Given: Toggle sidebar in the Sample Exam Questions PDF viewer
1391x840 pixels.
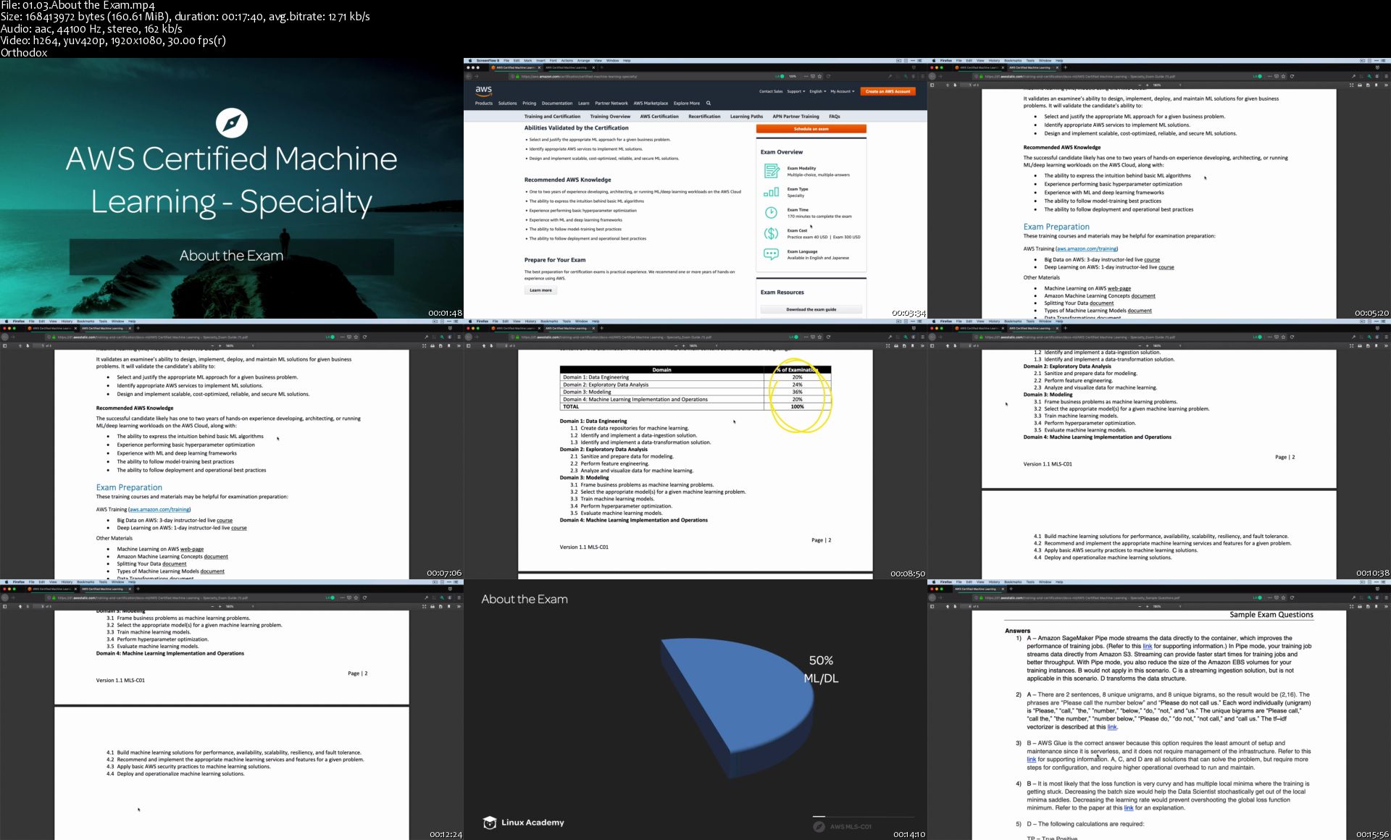Looking at the screenshot, I should tap(932, 606).
